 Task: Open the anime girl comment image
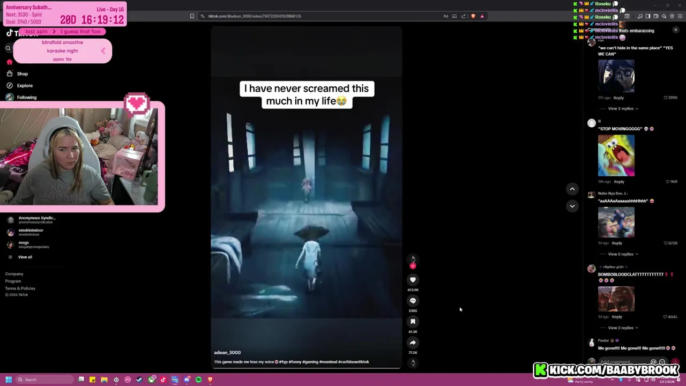tap(616, 76)
